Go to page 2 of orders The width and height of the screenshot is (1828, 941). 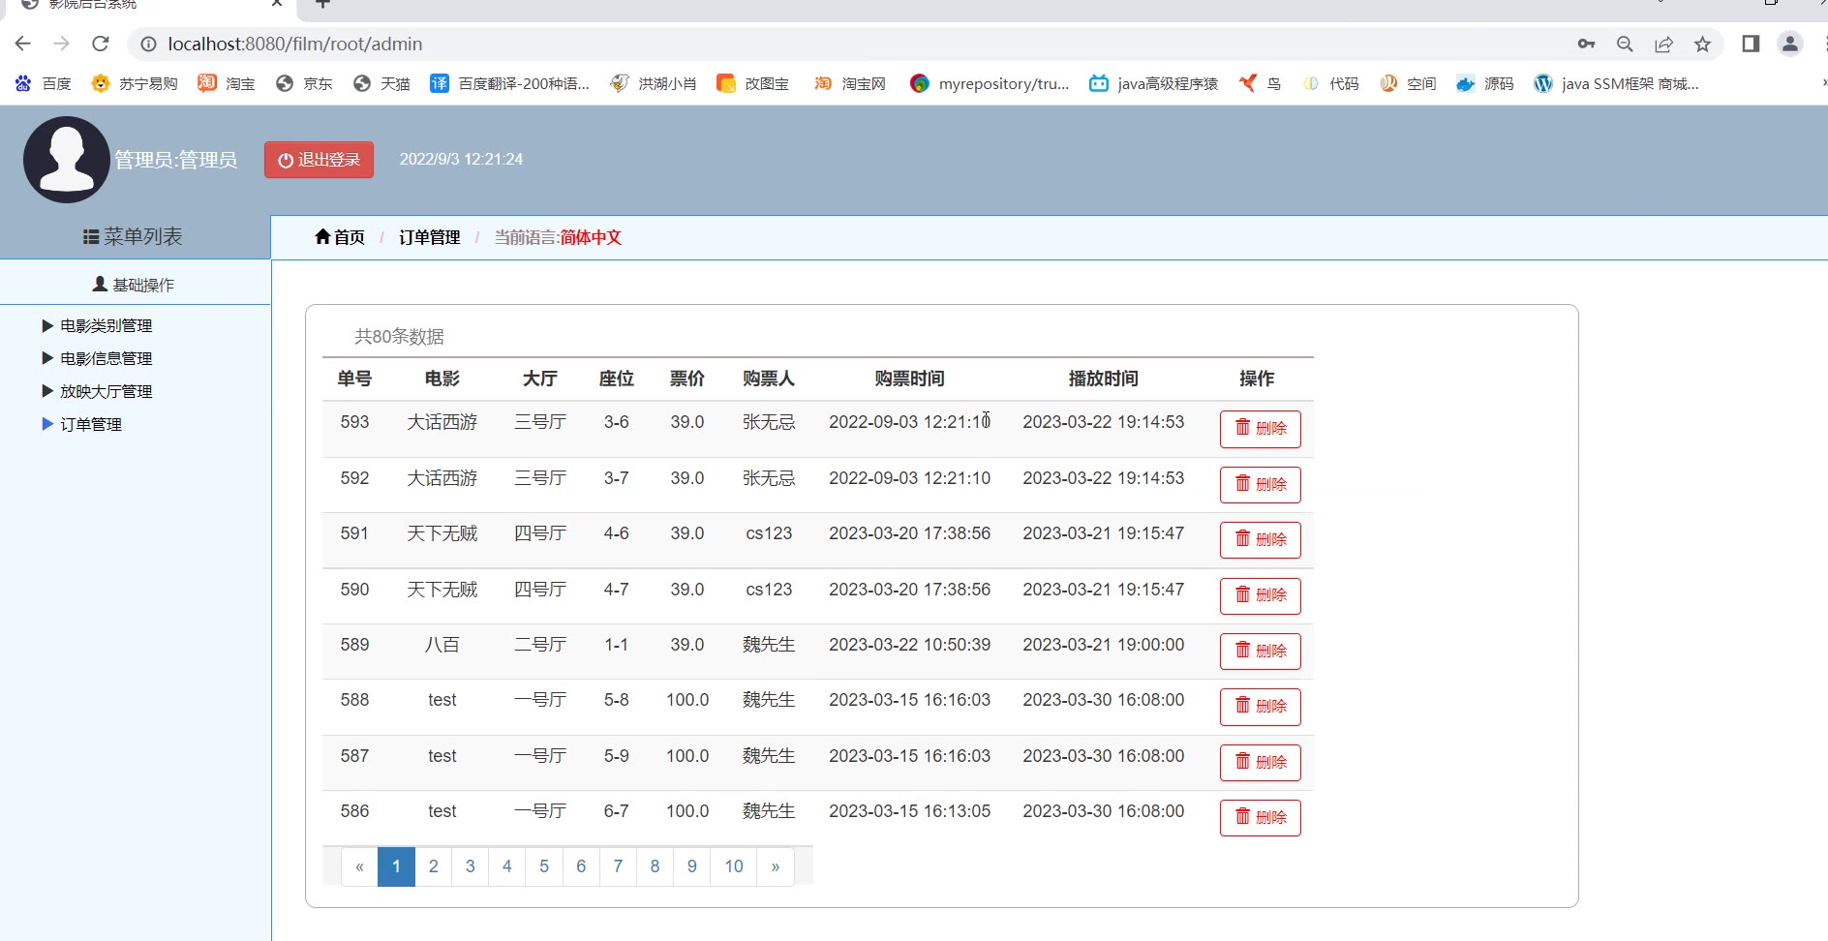pos(433,866)
